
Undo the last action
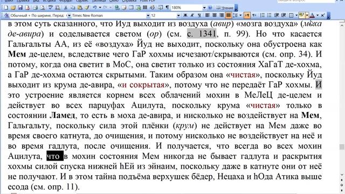coord(95,8)
